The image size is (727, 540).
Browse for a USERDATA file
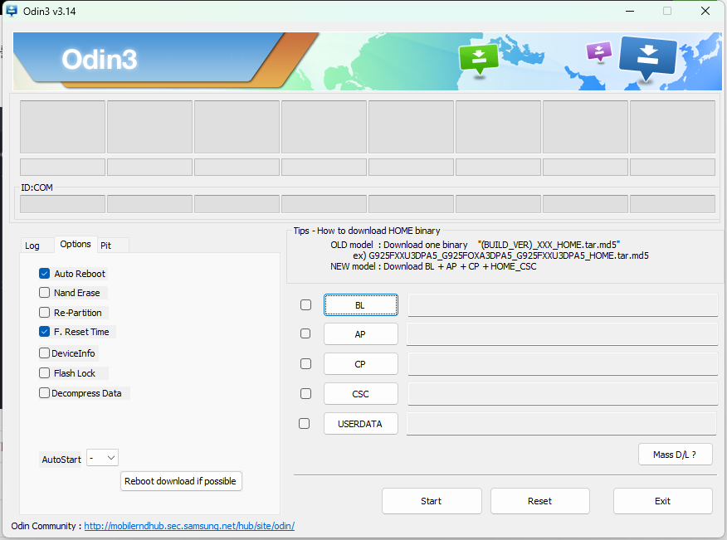tap(361, 424)
